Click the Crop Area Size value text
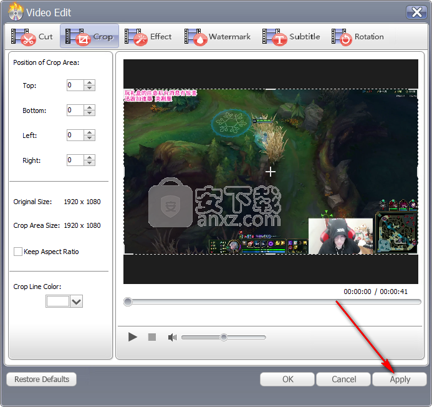 pyautogui.click(x=82, y=225)
